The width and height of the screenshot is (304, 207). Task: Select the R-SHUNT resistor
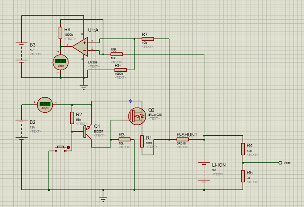point(183,139)
